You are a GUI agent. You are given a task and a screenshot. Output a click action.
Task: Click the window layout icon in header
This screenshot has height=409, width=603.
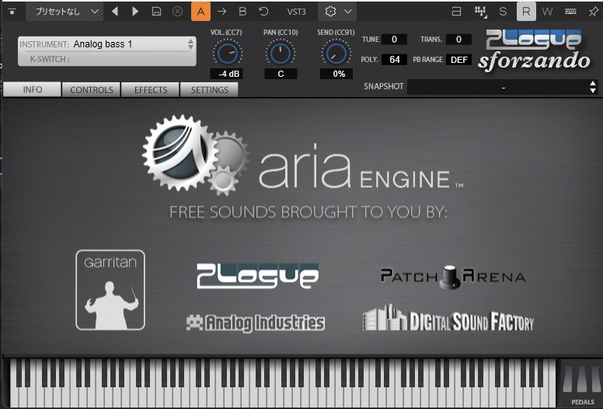(456, 12)
